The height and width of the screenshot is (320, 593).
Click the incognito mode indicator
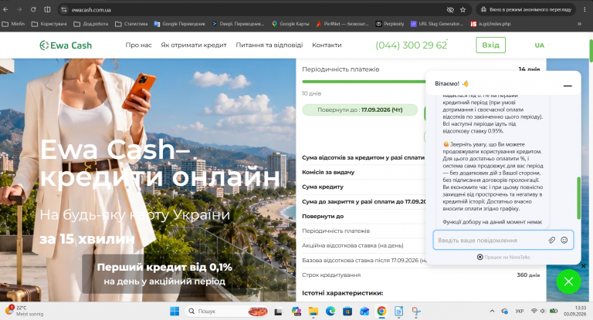[x=526, y=10]
